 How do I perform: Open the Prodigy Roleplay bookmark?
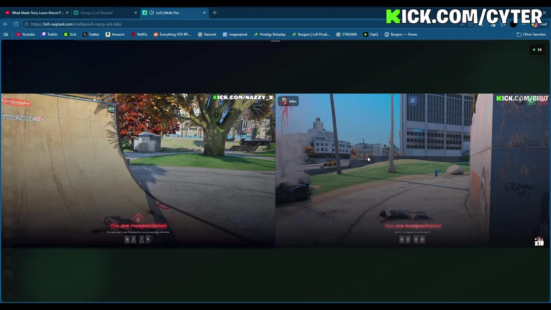point(269,34)
